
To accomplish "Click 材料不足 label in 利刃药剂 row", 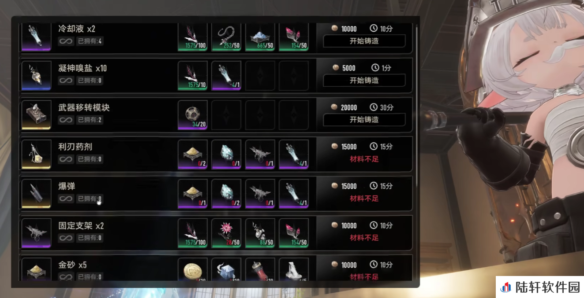I will click(x=364, y=159).
